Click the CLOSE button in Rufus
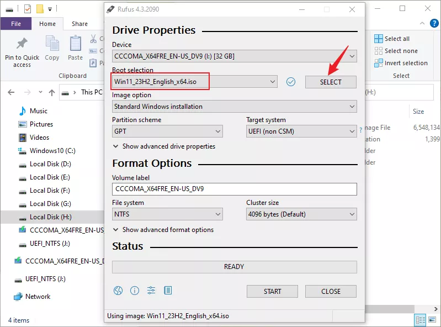 click(331, 291)
